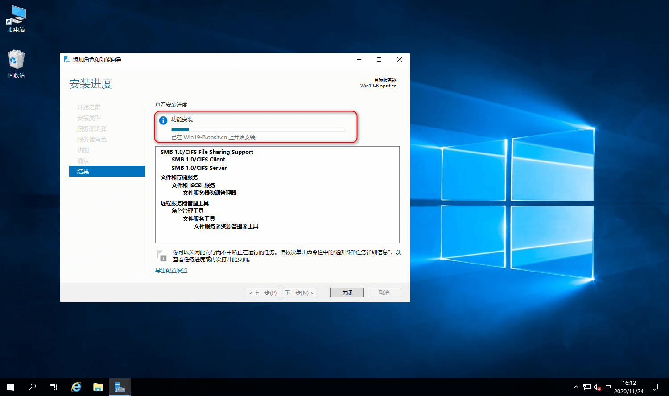This screenshot has width=669, height=396.
Task: Launch Internet Explorer from taskbar
Action: point(76,387)
